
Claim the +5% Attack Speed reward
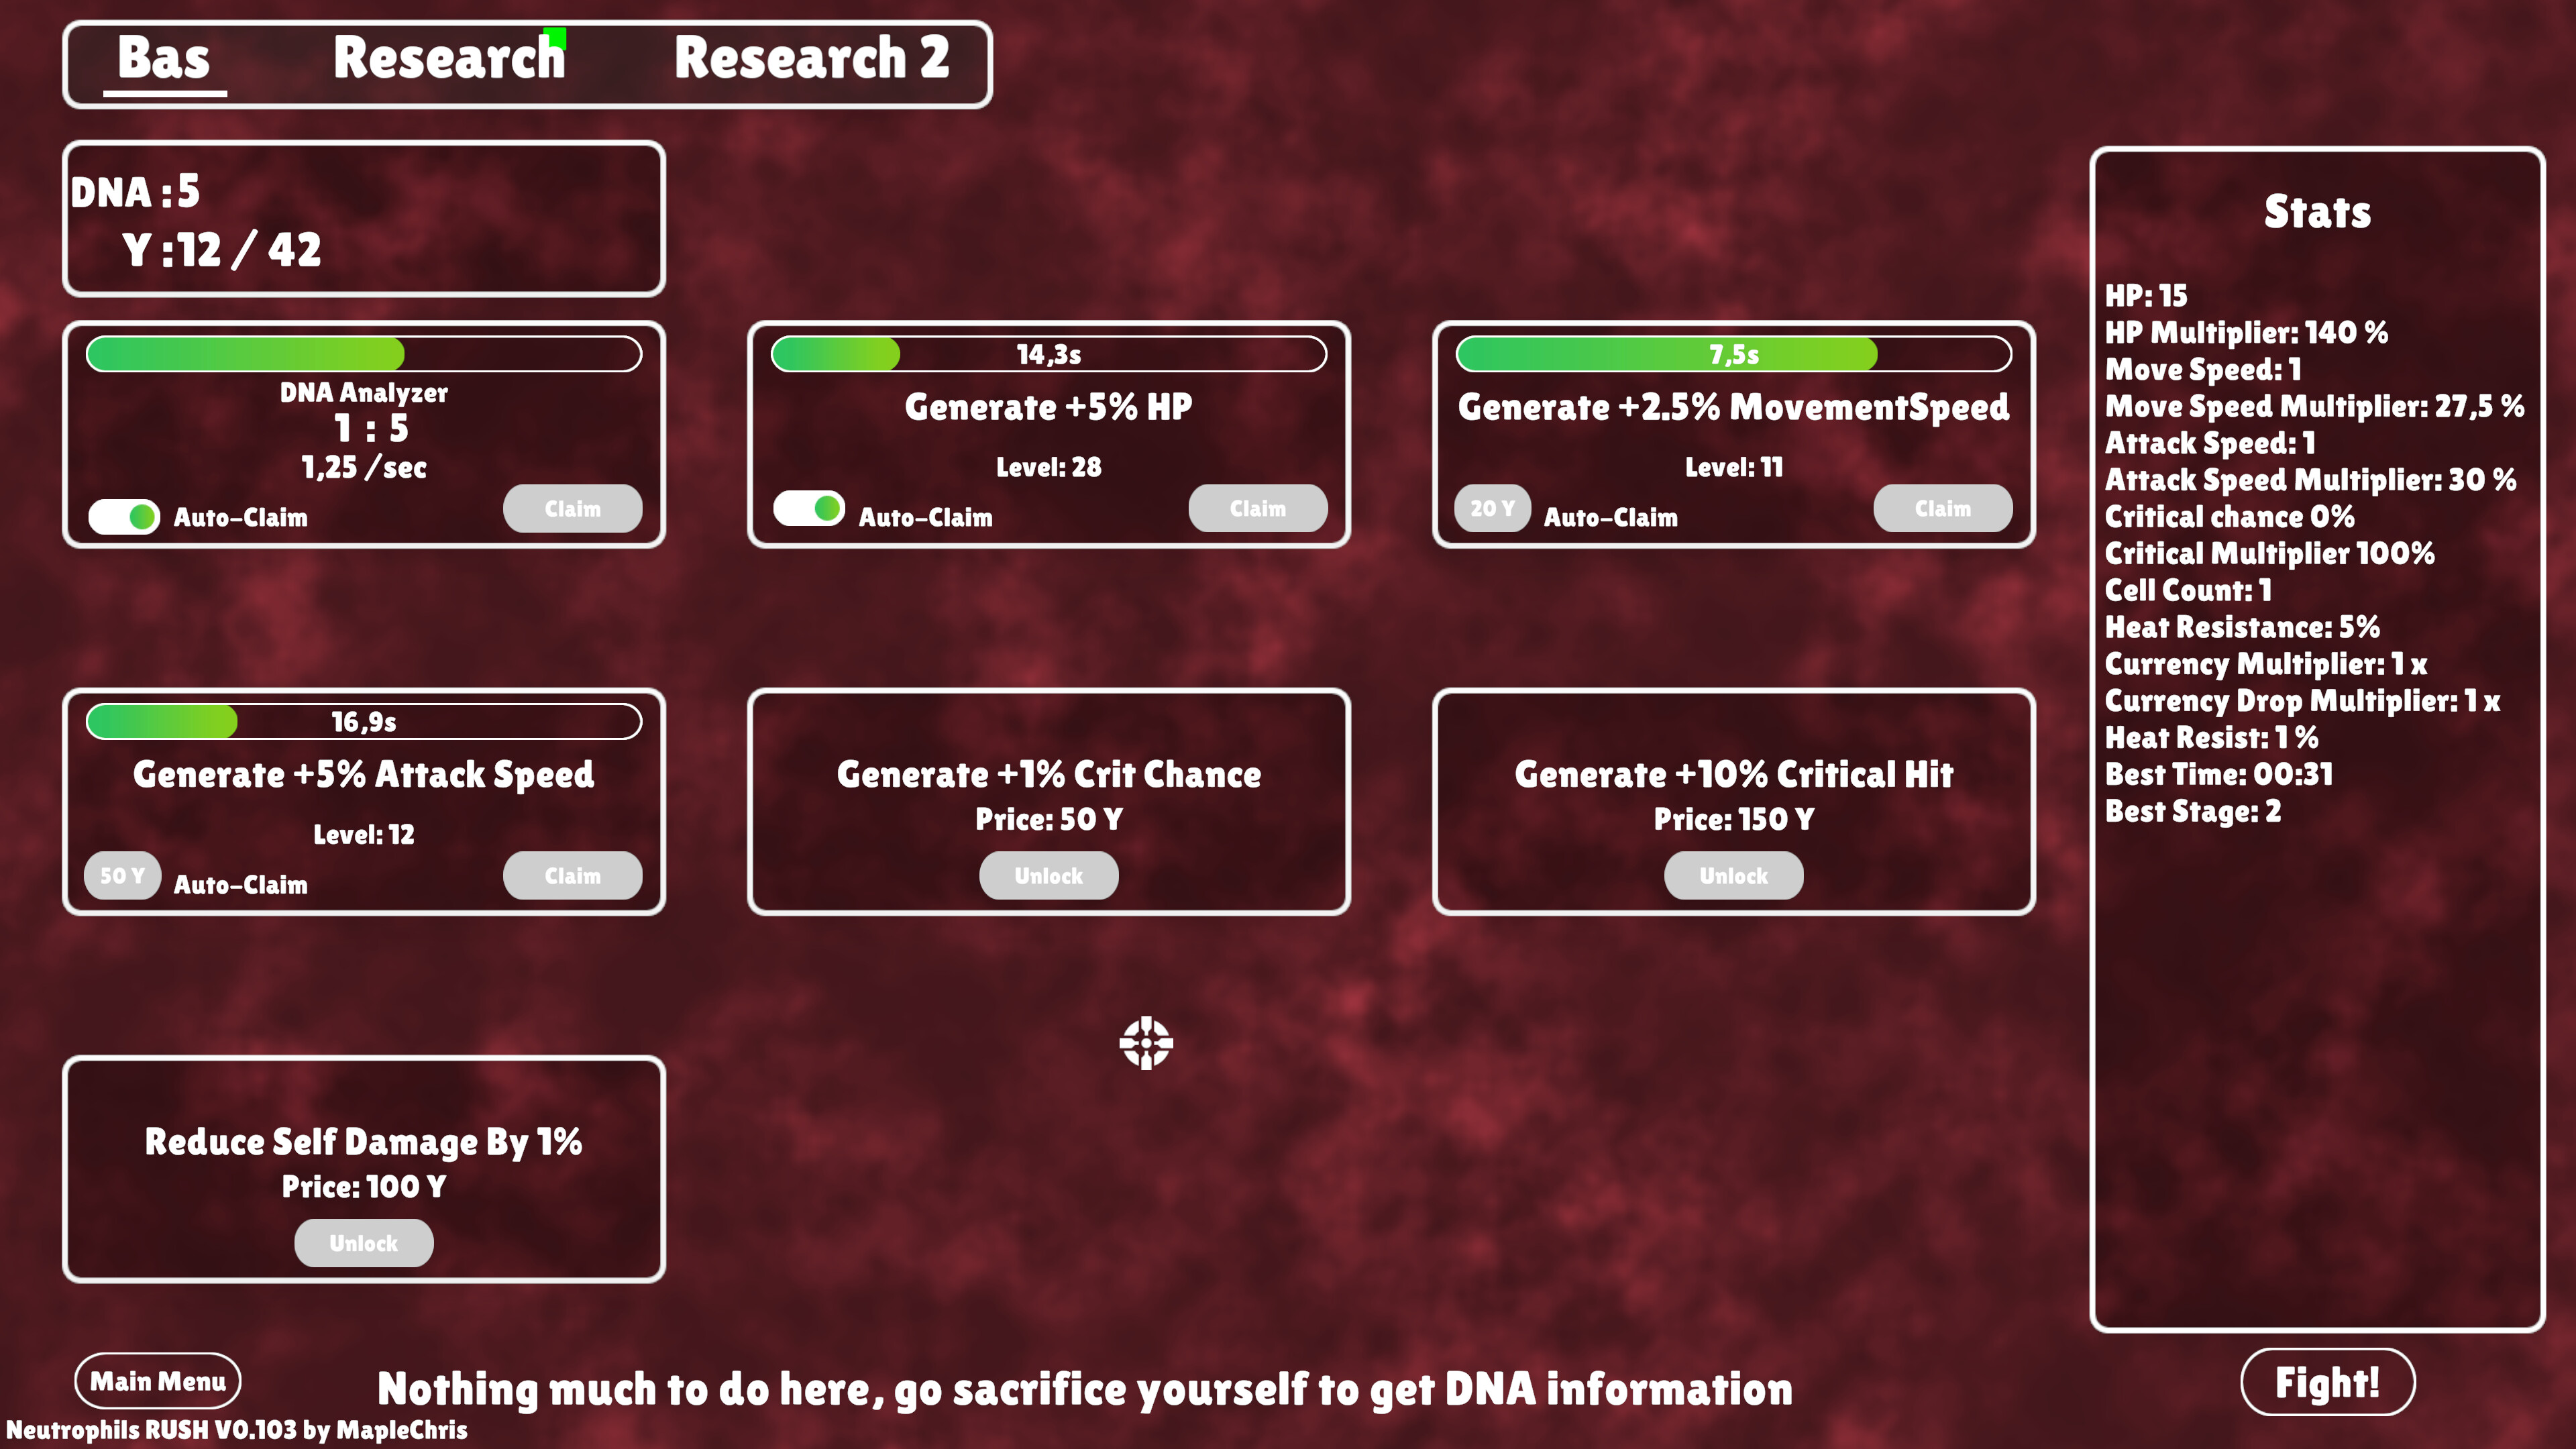click(573, 875)
